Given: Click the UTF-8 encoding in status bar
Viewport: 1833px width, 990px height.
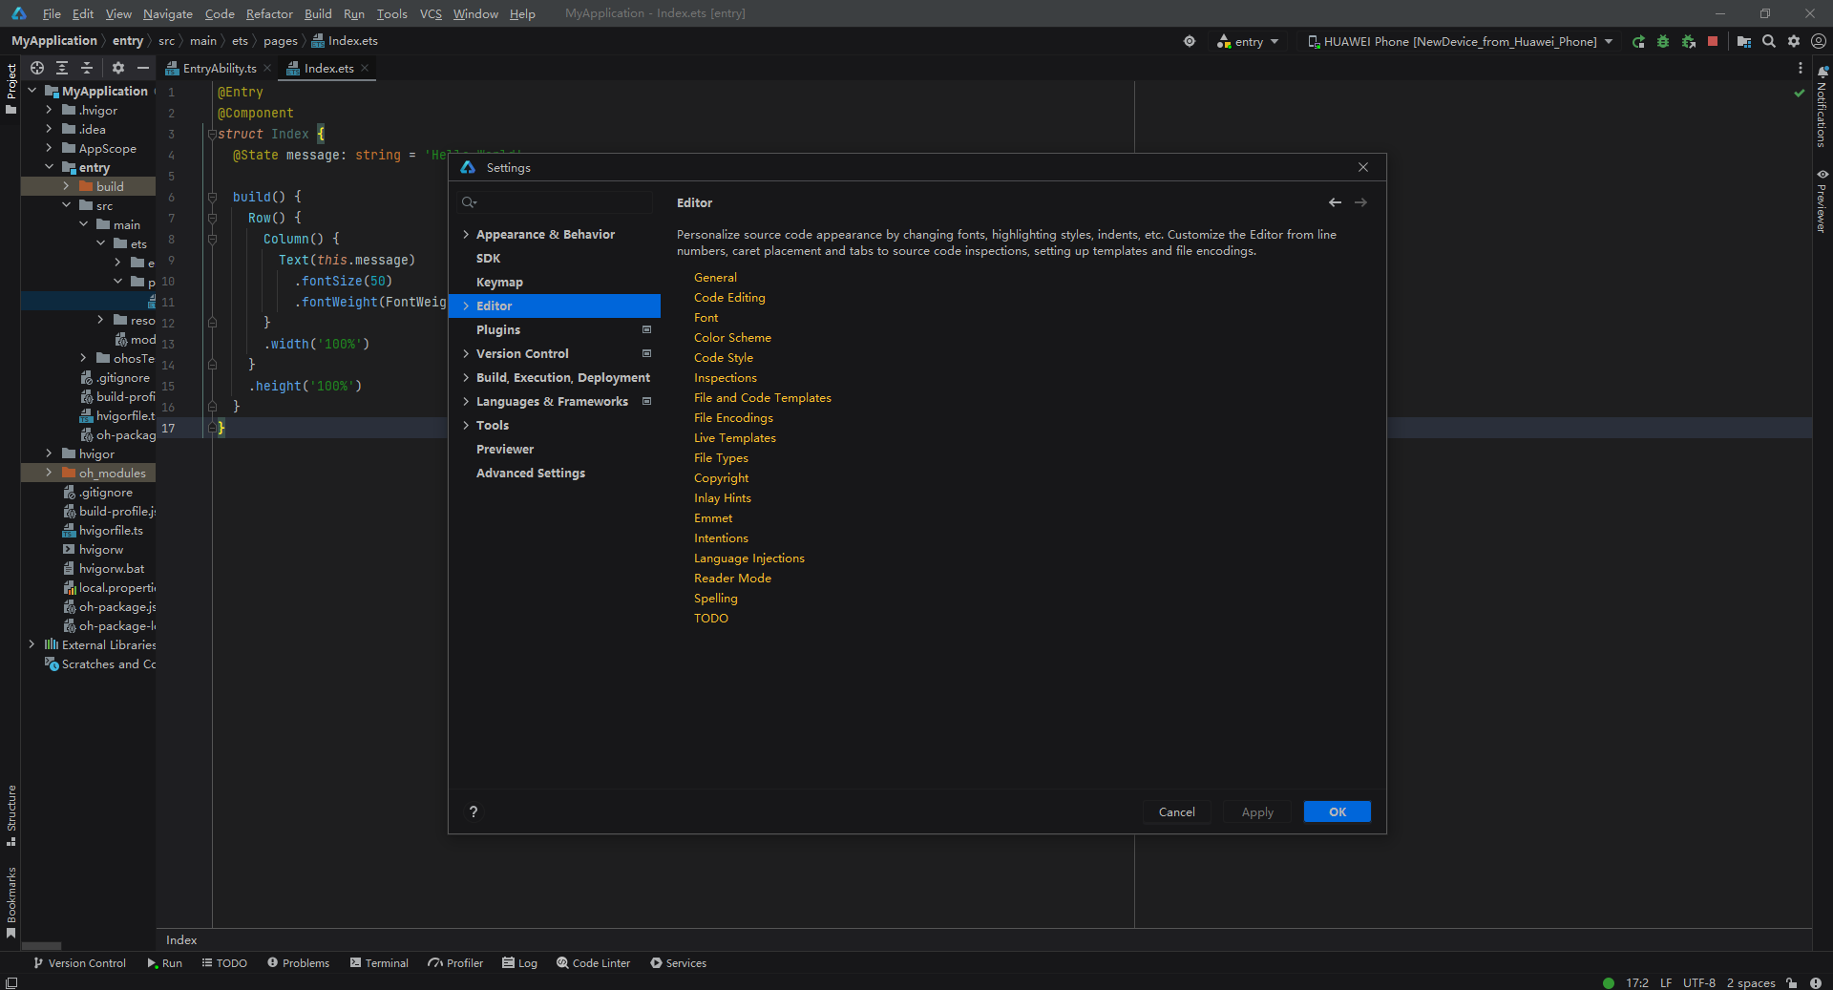Looking at the screenshot, I should 1698,982.
